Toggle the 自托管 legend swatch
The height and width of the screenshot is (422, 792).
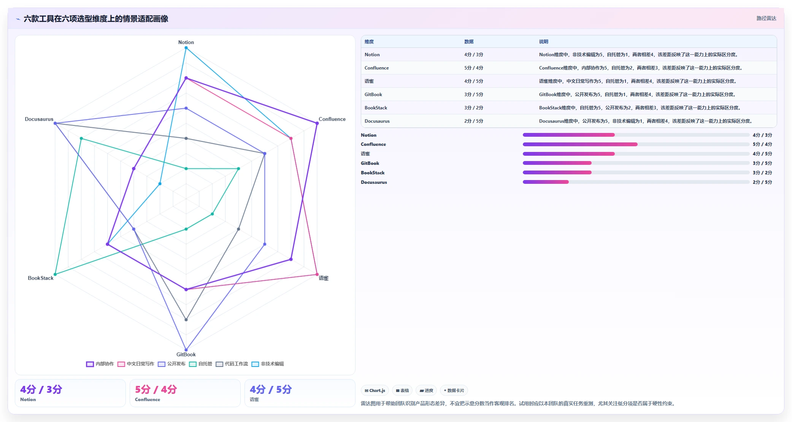click(193, 364)
